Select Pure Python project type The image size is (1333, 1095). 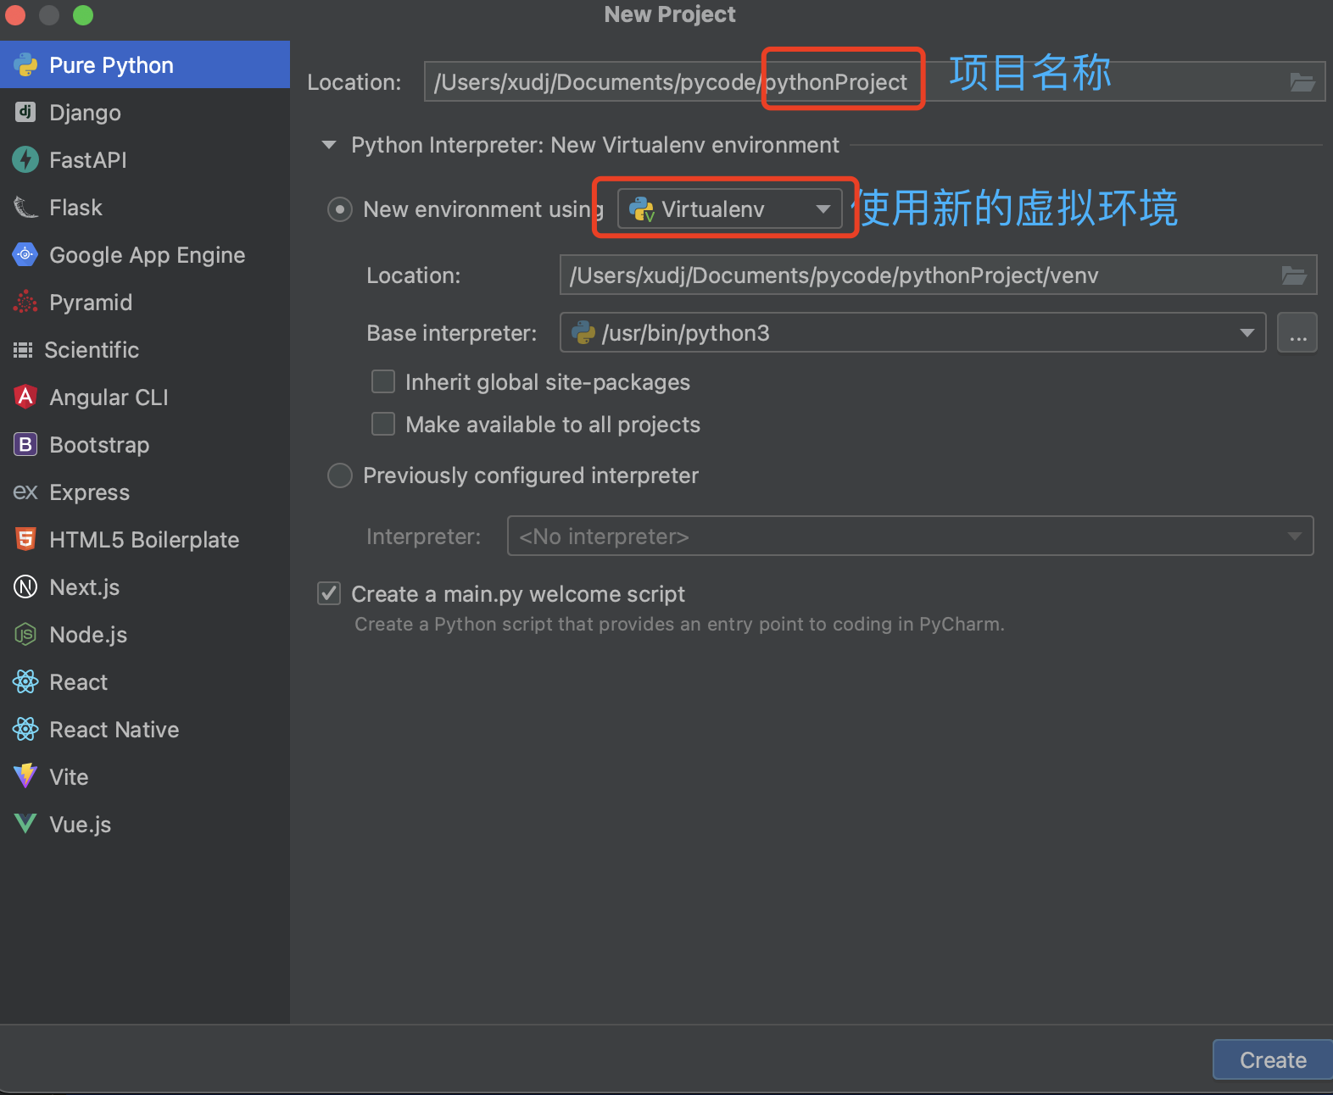click(x=145, y=65)
